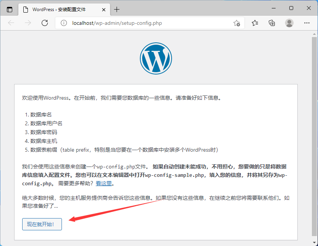This screenshot has width=318, height=246.
Task: Click the 欢迎使用WordPress intro sentence
Action: click(x=122, y=98)
